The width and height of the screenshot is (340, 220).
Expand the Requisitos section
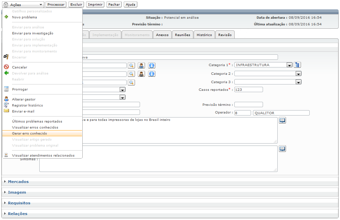click(x=19, y=203)
